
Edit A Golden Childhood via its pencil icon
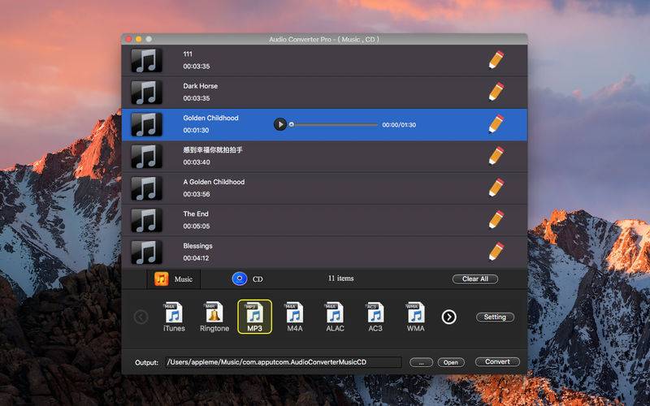point(496,188)
